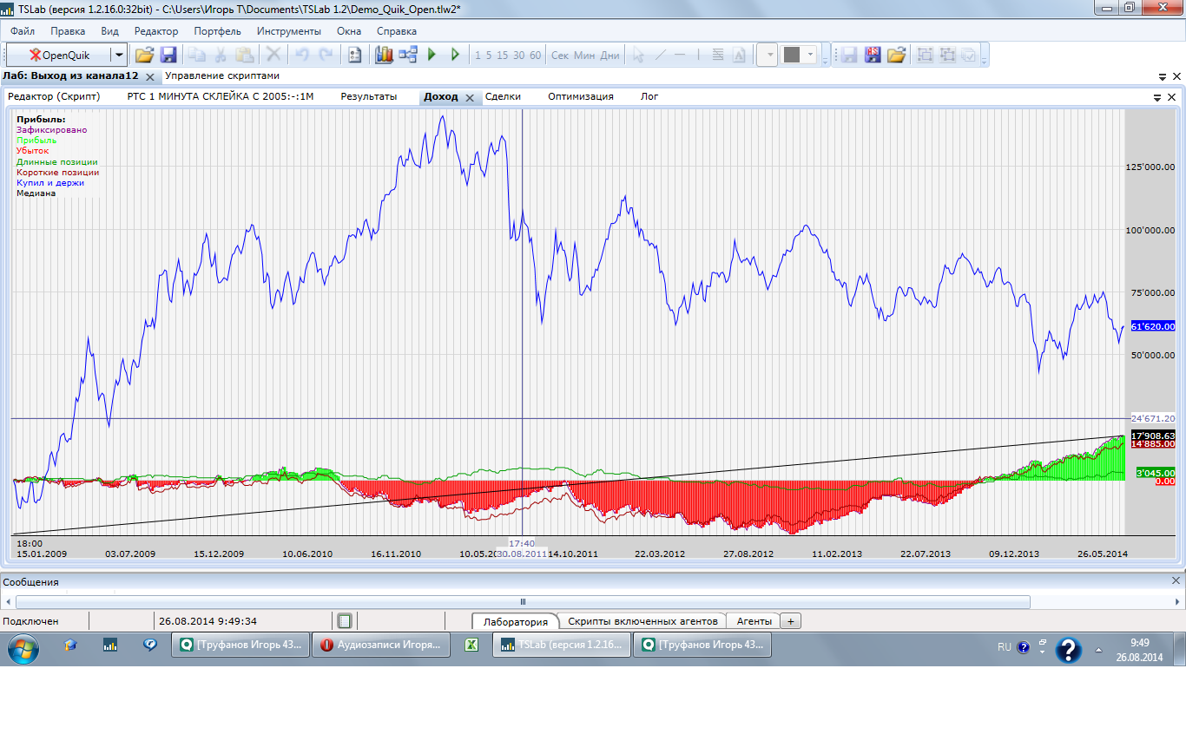Switch to the Сделки tab
The width and height of the screenshot is (1186, 747).
[x=503, y=96]
